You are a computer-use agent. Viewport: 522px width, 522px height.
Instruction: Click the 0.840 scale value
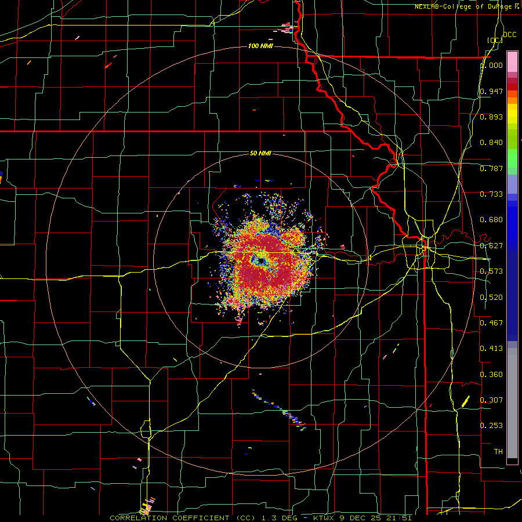coord(491,143)
